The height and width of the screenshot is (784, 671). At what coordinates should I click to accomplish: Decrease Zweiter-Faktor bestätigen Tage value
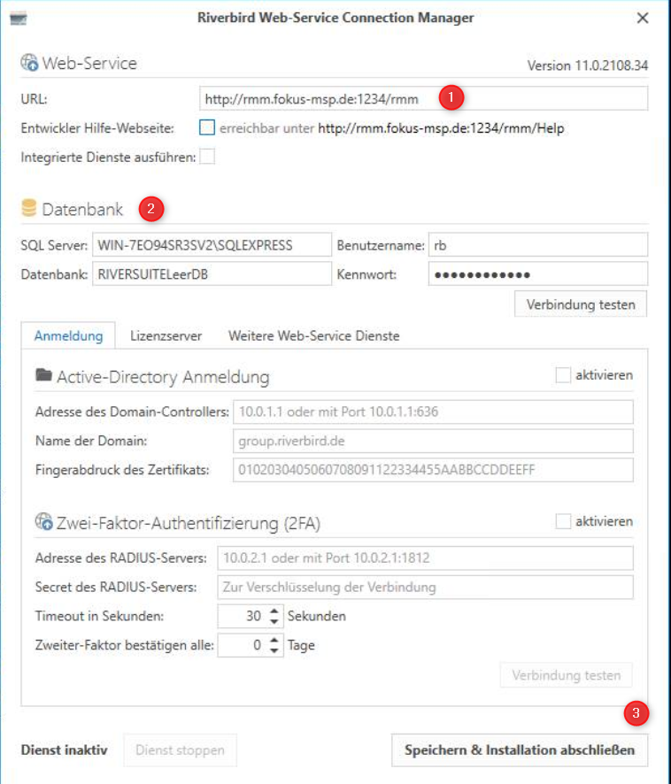point(274,650)
